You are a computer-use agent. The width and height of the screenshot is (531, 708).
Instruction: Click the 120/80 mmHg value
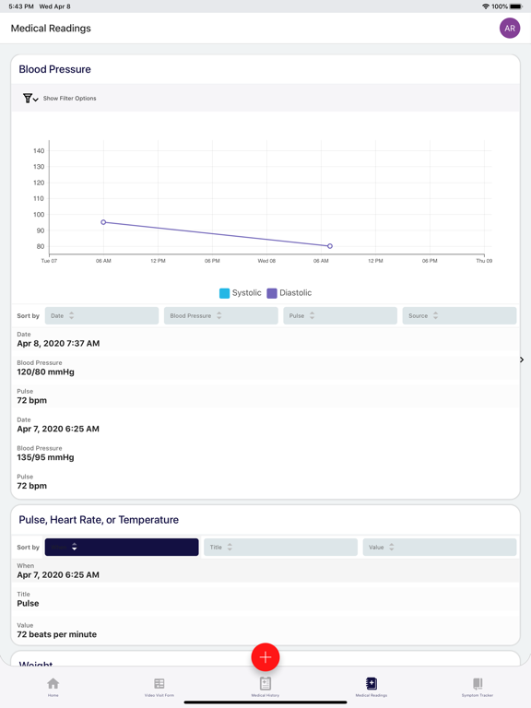45,372
